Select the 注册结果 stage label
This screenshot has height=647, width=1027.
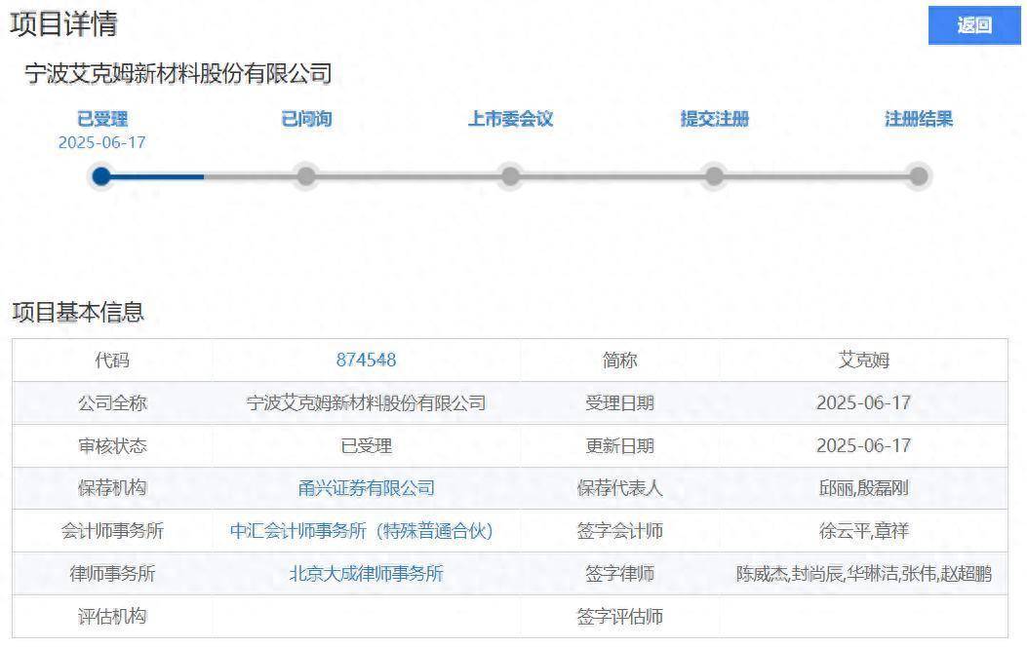point(919,119)
